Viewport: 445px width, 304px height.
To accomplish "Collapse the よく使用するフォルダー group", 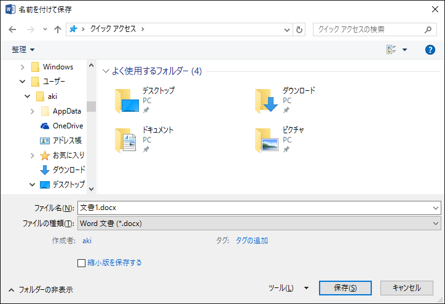I will 106,71.
